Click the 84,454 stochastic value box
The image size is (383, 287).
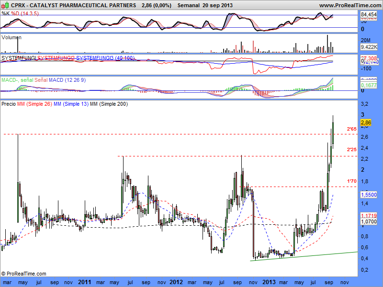pos(369,15)
